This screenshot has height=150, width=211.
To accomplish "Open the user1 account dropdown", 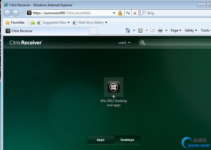I will (124, 43).
